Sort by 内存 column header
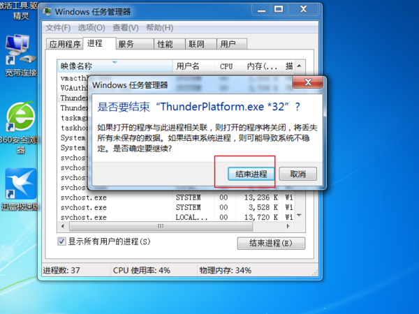Viewport: 419px width, 314px height. tap(260, 66)
